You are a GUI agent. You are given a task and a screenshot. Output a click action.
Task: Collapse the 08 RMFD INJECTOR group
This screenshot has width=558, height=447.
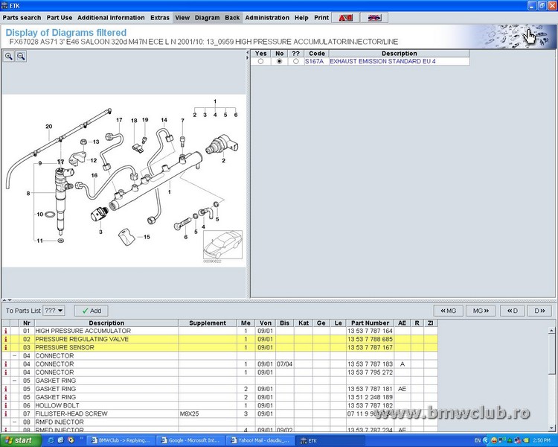point(15,422)
